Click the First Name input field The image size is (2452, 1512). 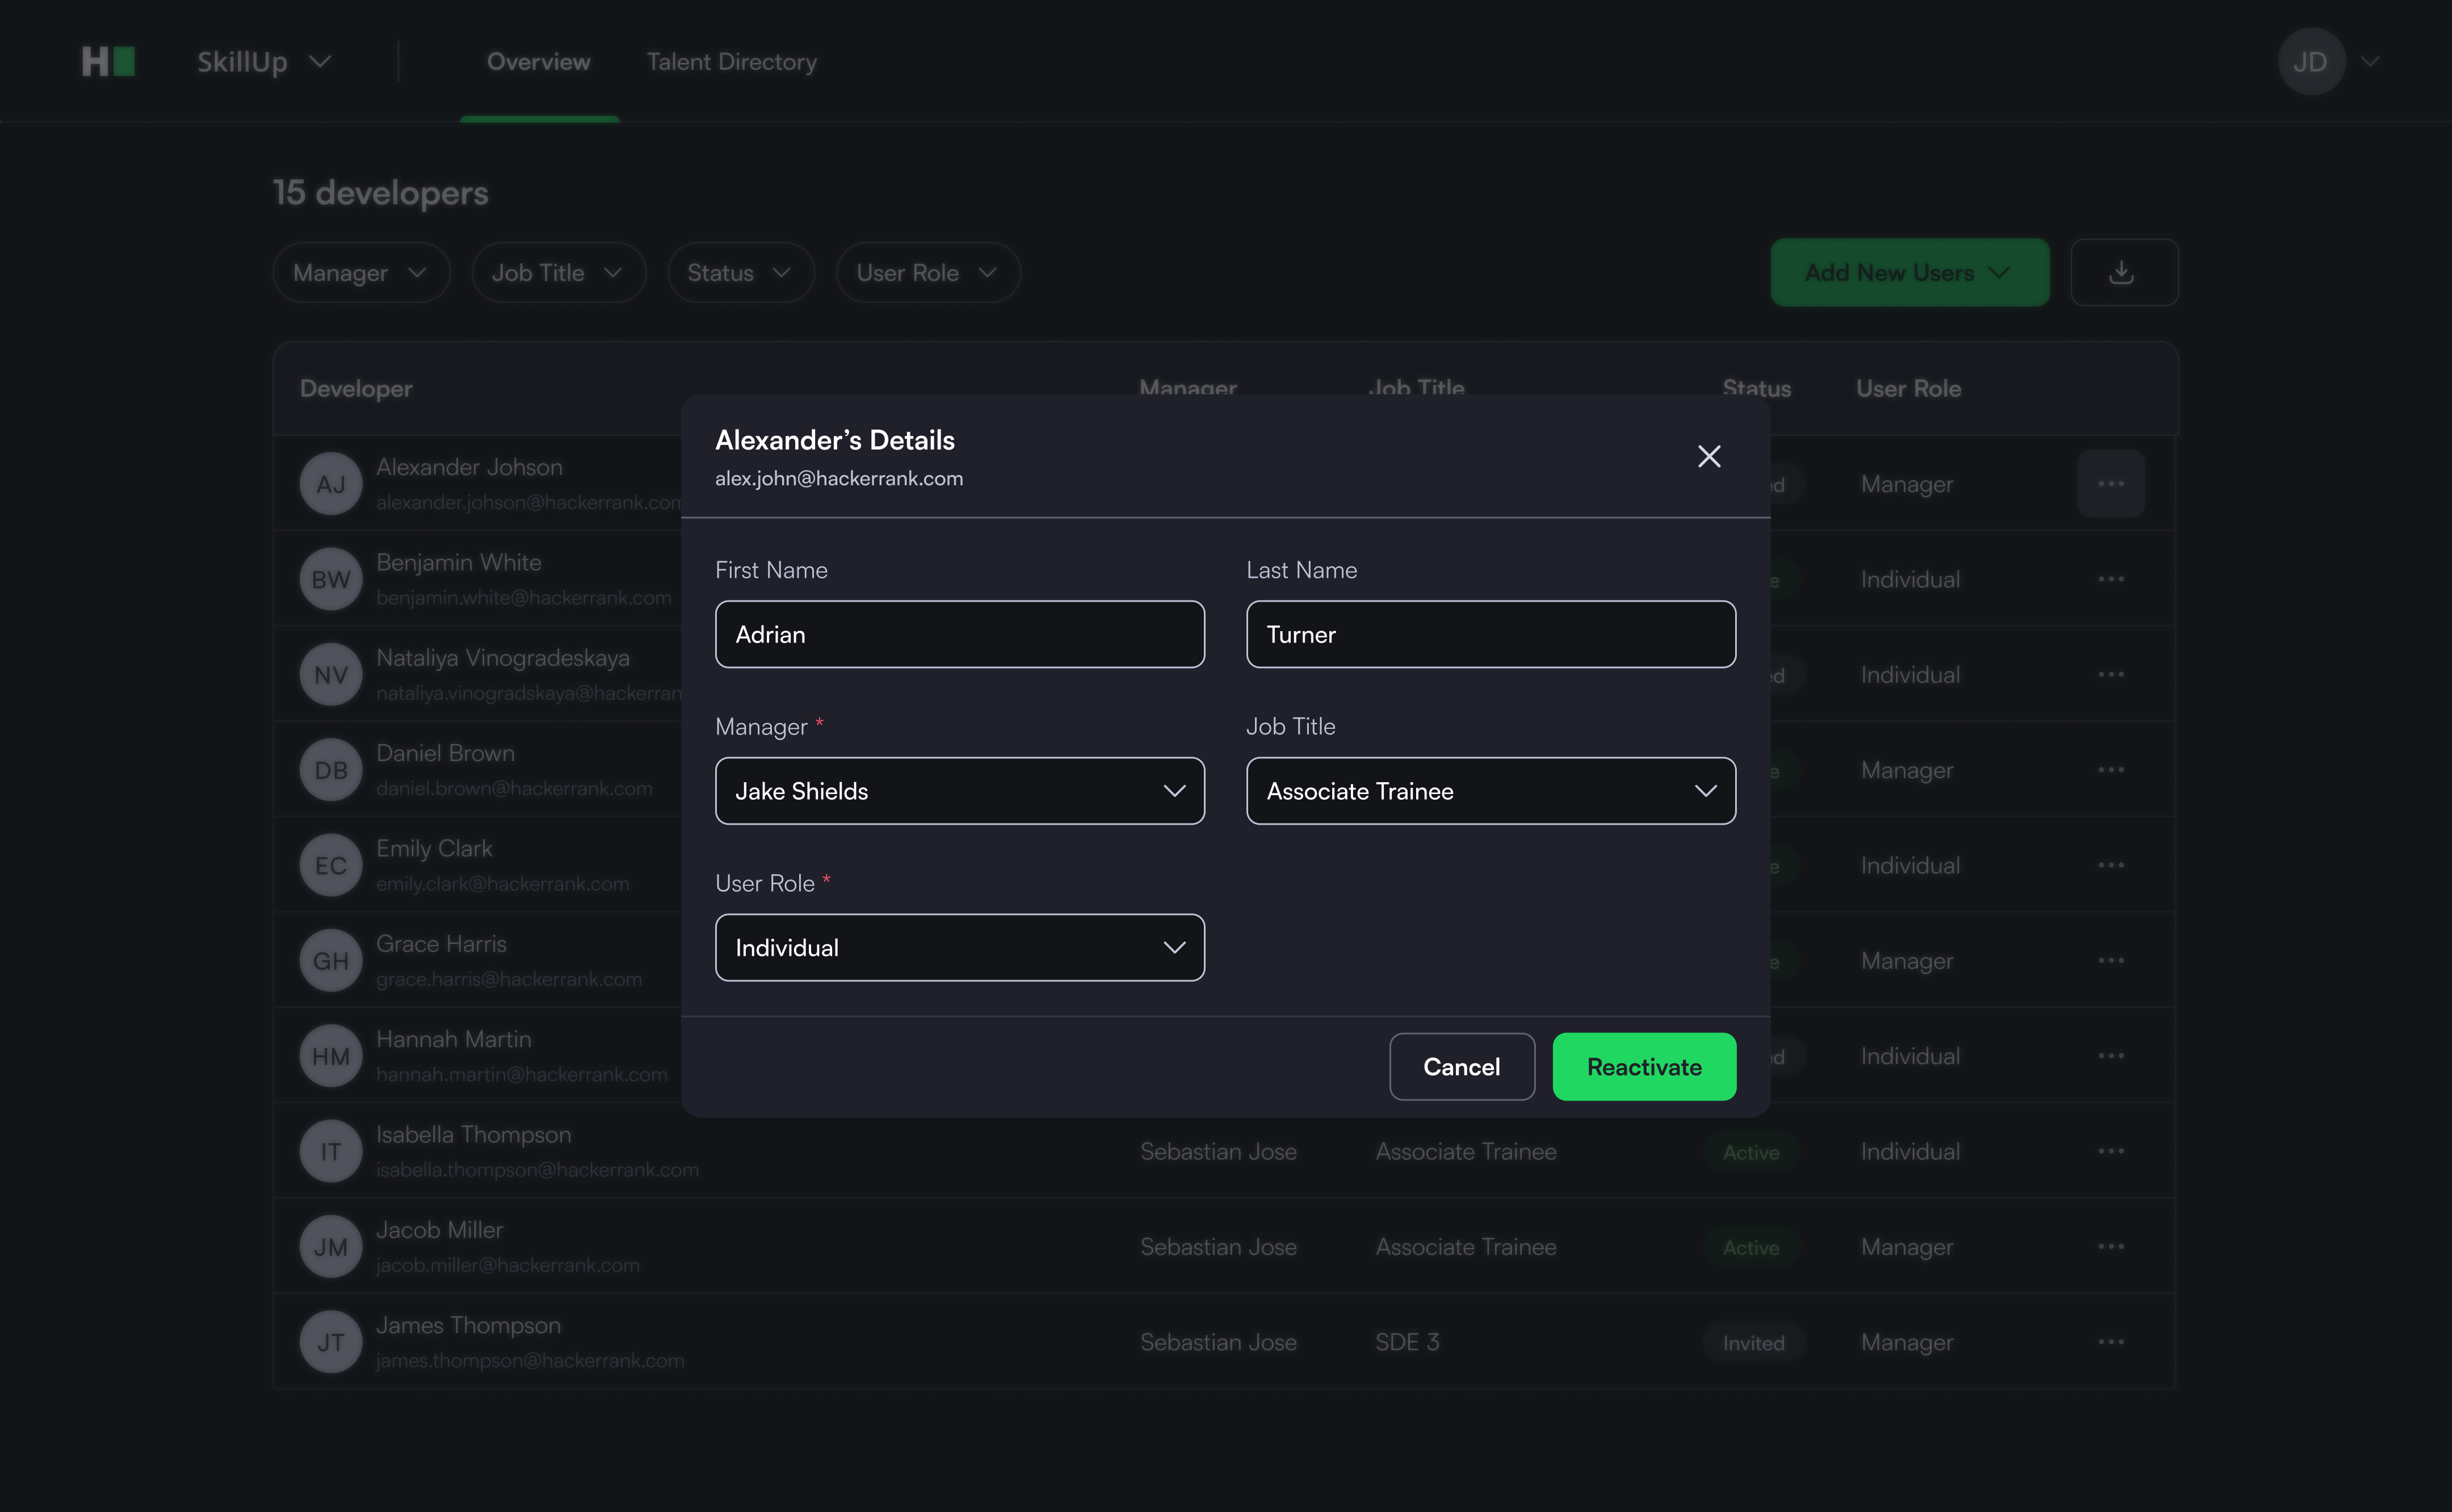tap(959, 635)
